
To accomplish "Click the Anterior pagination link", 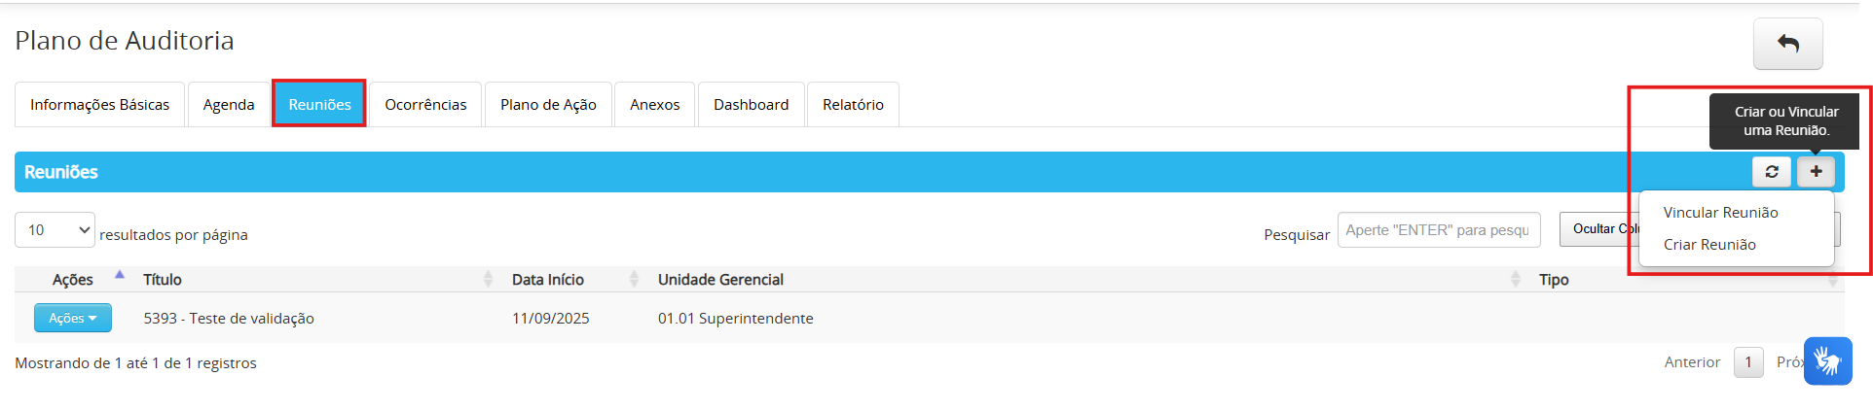I will pos(1692,362).
